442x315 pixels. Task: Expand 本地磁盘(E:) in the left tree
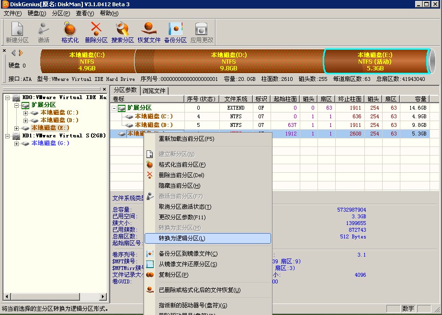[x=17, y=128]
